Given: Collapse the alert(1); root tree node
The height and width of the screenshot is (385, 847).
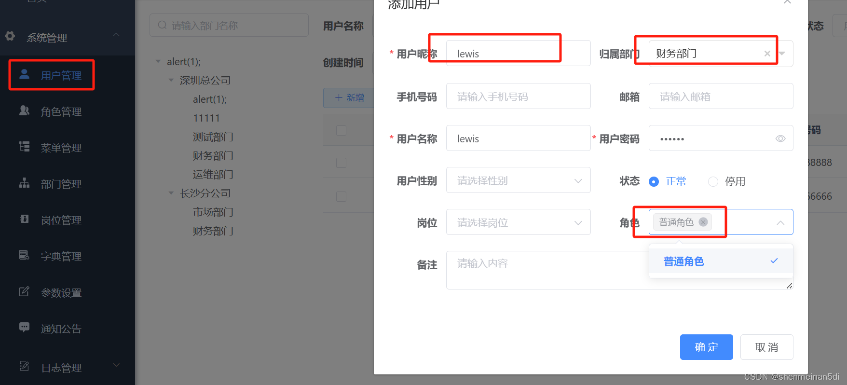Looking at the screenshot, I should (158, 61).
